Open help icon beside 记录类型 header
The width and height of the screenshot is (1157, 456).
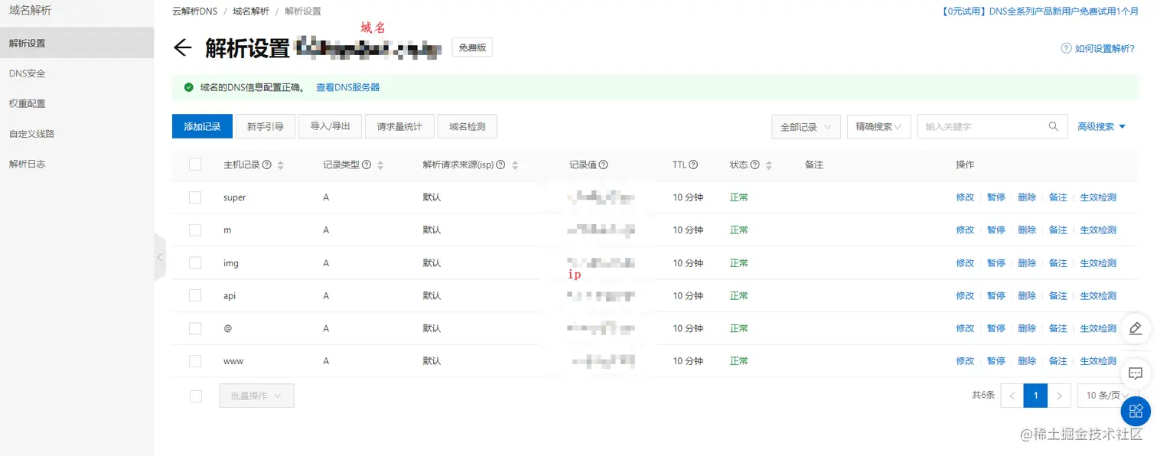(367, 165)
